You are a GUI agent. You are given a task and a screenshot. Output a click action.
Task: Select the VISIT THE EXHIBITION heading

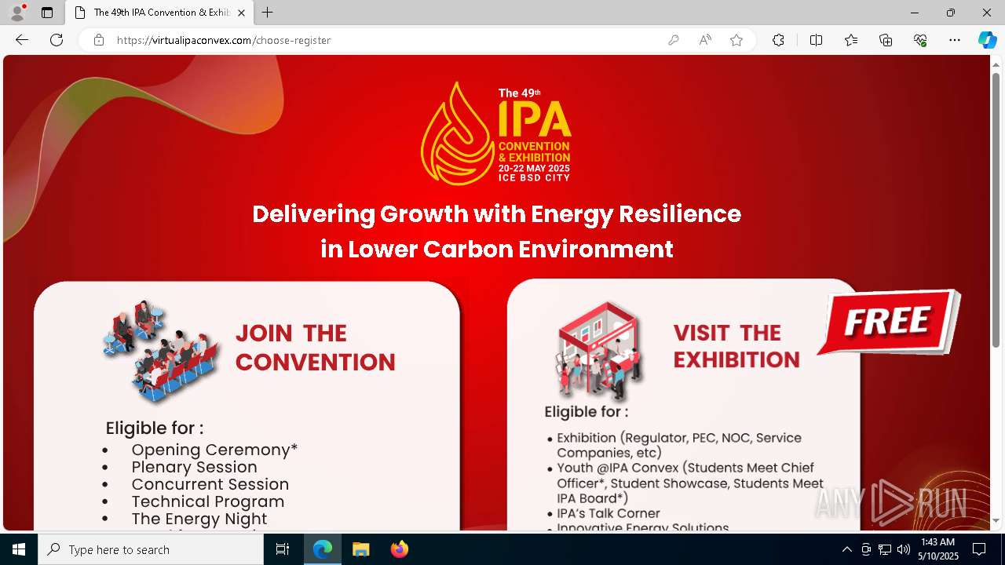[x=736, y=346]
